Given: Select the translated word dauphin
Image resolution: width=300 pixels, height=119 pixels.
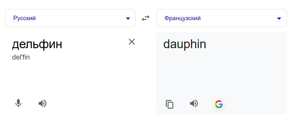Looking at the screenshot, I should 185,44.
